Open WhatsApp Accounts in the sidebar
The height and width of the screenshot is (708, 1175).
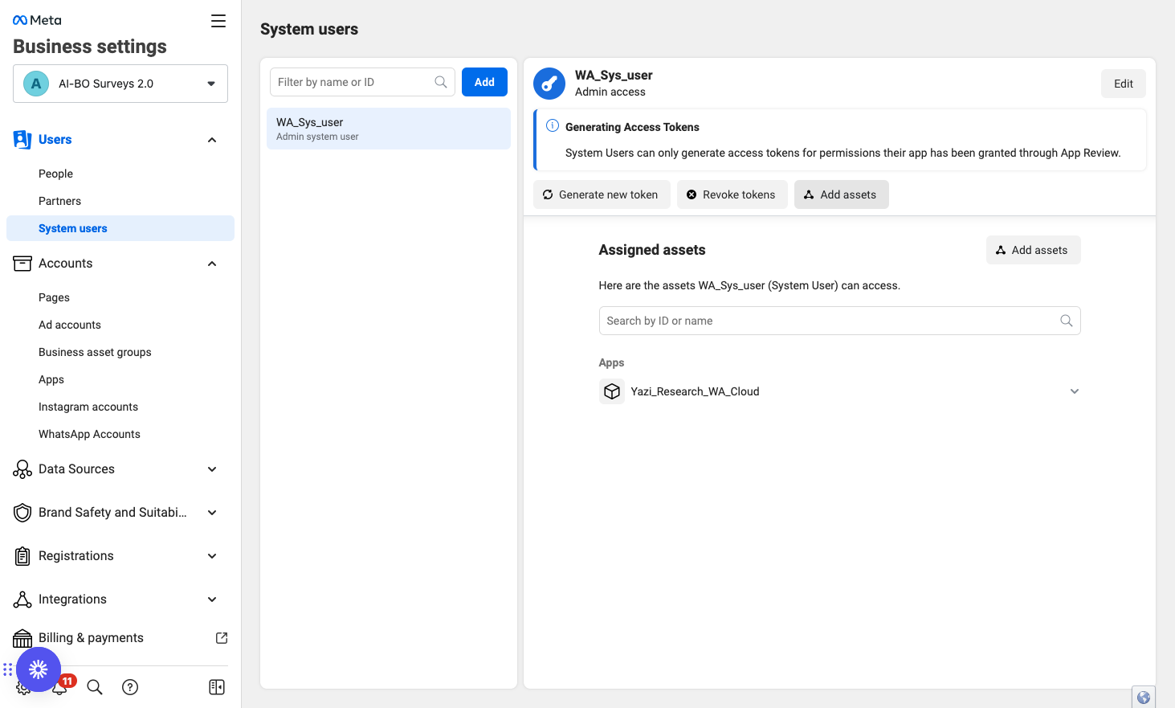pos(89,434)
